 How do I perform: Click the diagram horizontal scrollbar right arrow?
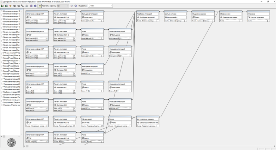coord(274,146)
